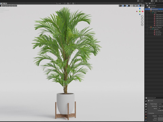Open the Tool properties tab
163x122 pixels.
pos(146,101)
